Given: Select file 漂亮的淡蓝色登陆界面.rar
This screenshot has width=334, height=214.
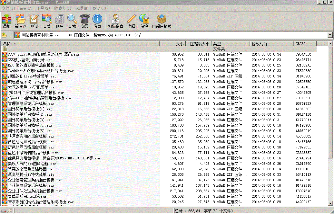Looking at the screenshot, I should [x=31, y=169].
